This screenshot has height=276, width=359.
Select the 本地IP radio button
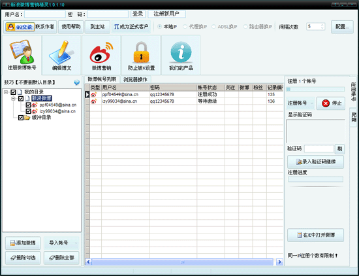pos(159,27)
